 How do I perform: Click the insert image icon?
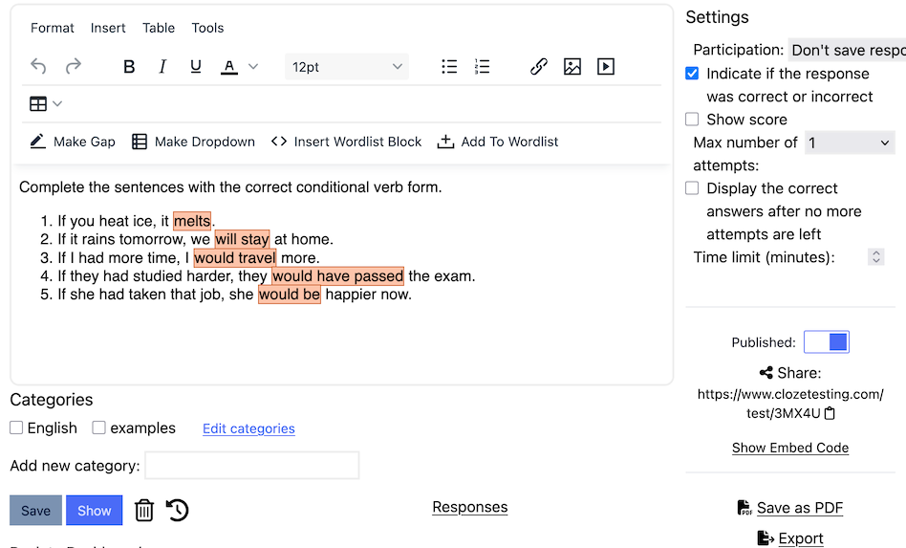(x=572, y=67)
